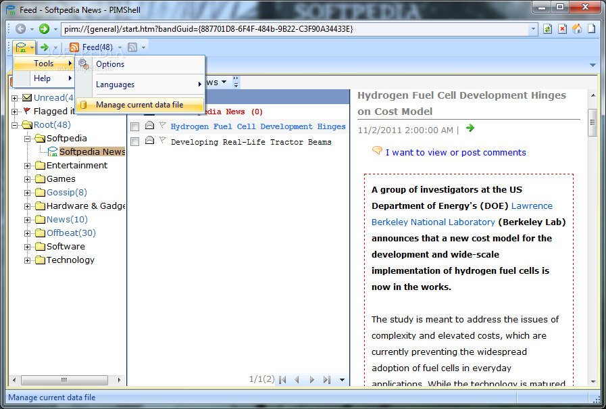Click the Unread envelope icon in tree
This screenshot has width=606, height=409.
(27, 97)
